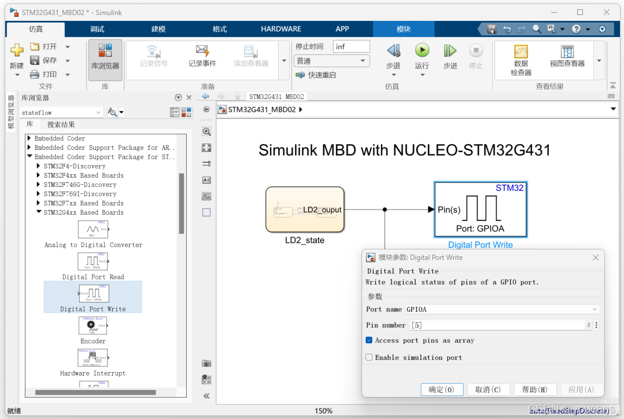Open the APP ribbon tab
624x419 pixels.
[342, 29]
